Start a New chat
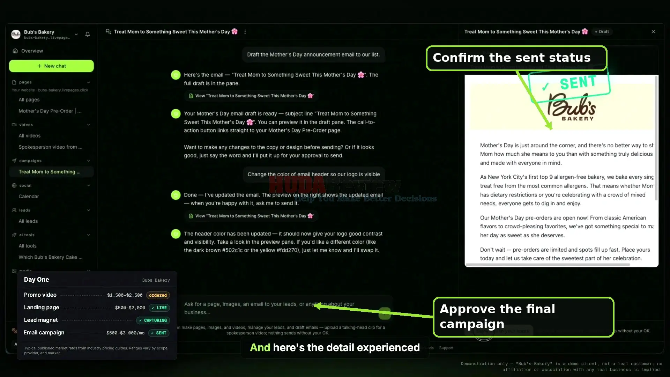Image resolution: width=670 pixels, height=377 pixels. tap(51, 66)
